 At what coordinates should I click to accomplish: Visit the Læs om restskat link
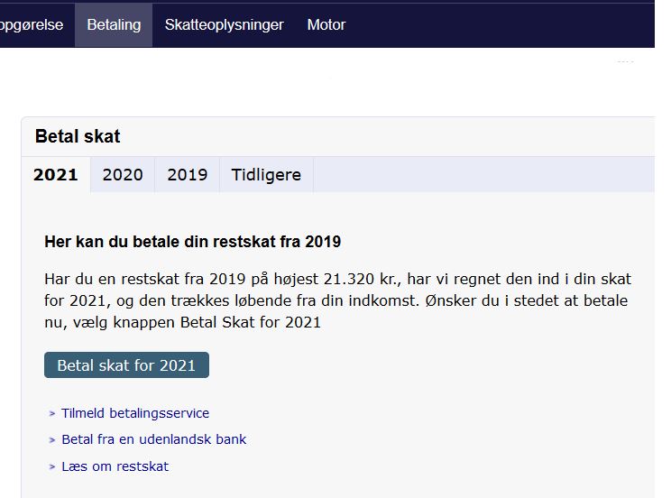click(x=115, y=466)
